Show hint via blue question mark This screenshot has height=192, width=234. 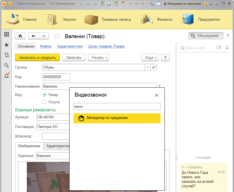tap(159, 86)
